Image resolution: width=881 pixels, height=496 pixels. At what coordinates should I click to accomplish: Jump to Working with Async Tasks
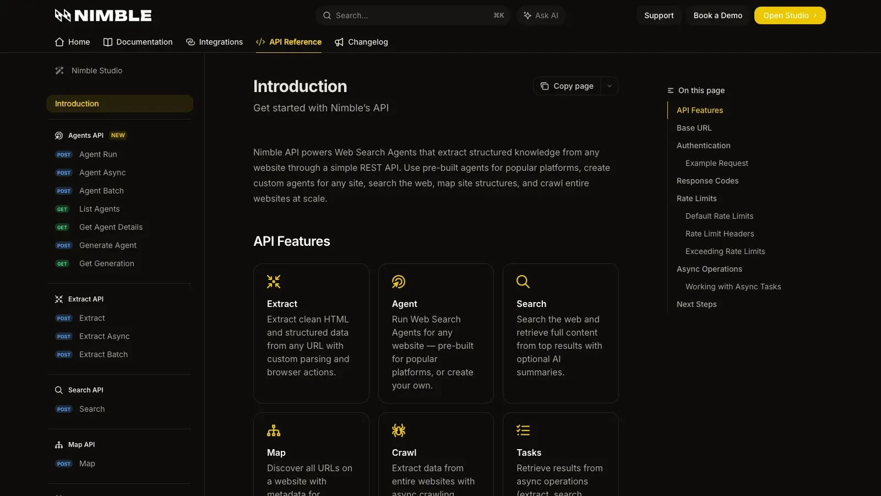(x=733, y=287)
